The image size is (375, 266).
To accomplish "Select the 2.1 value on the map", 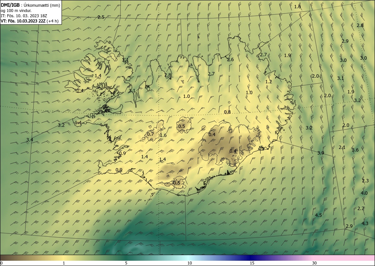I will 342,147.
